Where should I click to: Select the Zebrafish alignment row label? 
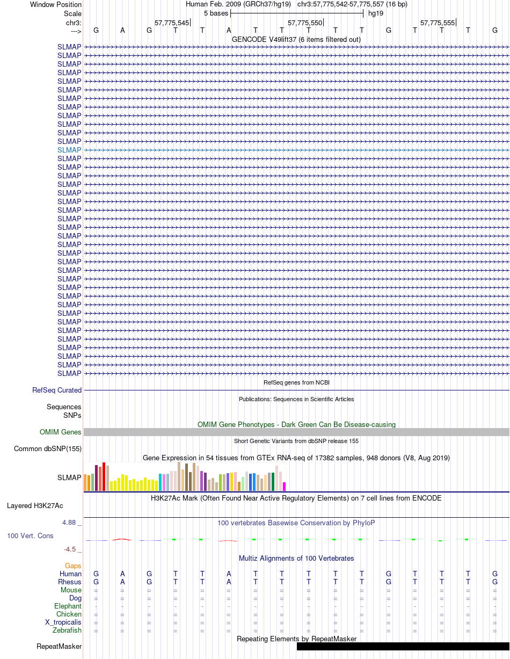pyautogui.click(x=68, y=631)
